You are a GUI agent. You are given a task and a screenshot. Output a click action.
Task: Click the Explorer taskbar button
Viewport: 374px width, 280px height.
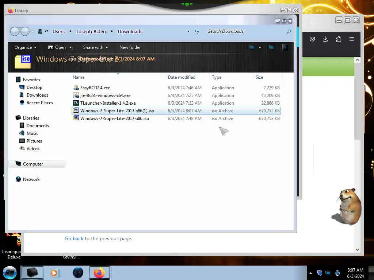pos(32,273)
